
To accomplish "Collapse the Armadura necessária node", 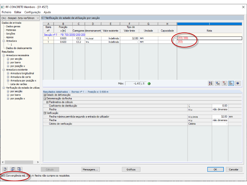I will [x=4, y=55].
